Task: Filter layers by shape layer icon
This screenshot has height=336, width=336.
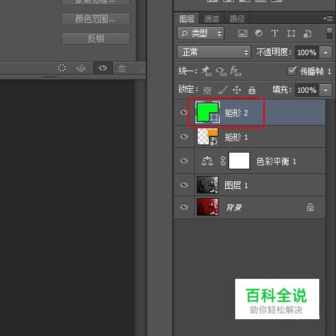Action: (291, 34)
